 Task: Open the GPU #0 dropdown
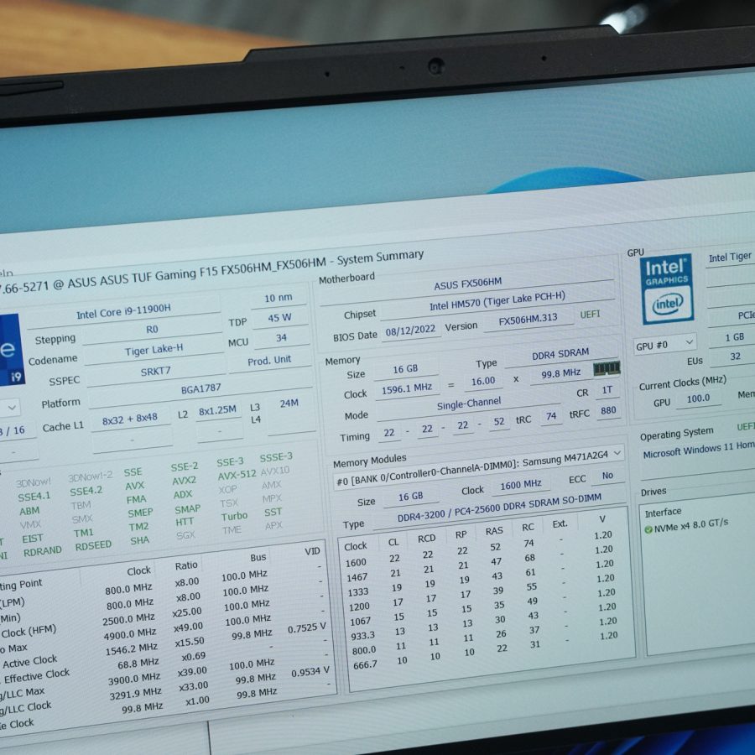tap(665, 344)
